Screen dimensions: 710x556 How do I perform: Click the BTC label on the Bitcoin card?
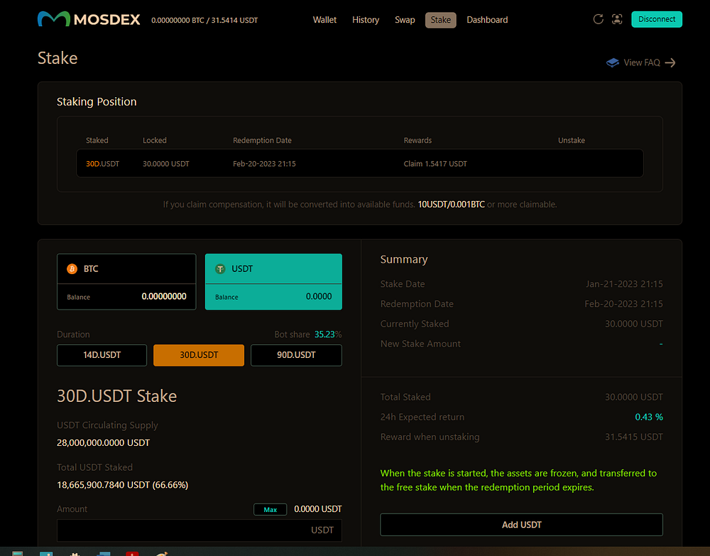[91, 269]
